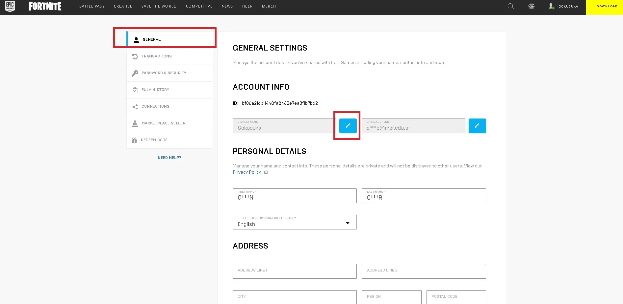Select Connections in the sidebar
Viewport: 623px width, 304px height.
click(155, 107)
